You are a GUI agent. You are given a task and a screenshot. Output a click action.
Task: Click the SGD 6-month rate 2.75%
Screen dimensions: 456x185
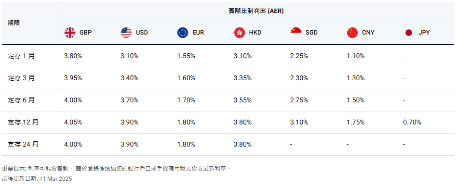pyautogui.click(x=299, y=100)
